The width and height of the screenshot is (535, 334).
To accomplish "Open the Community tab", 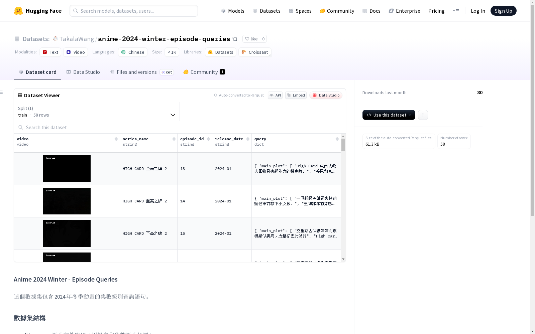I will 204,72.
